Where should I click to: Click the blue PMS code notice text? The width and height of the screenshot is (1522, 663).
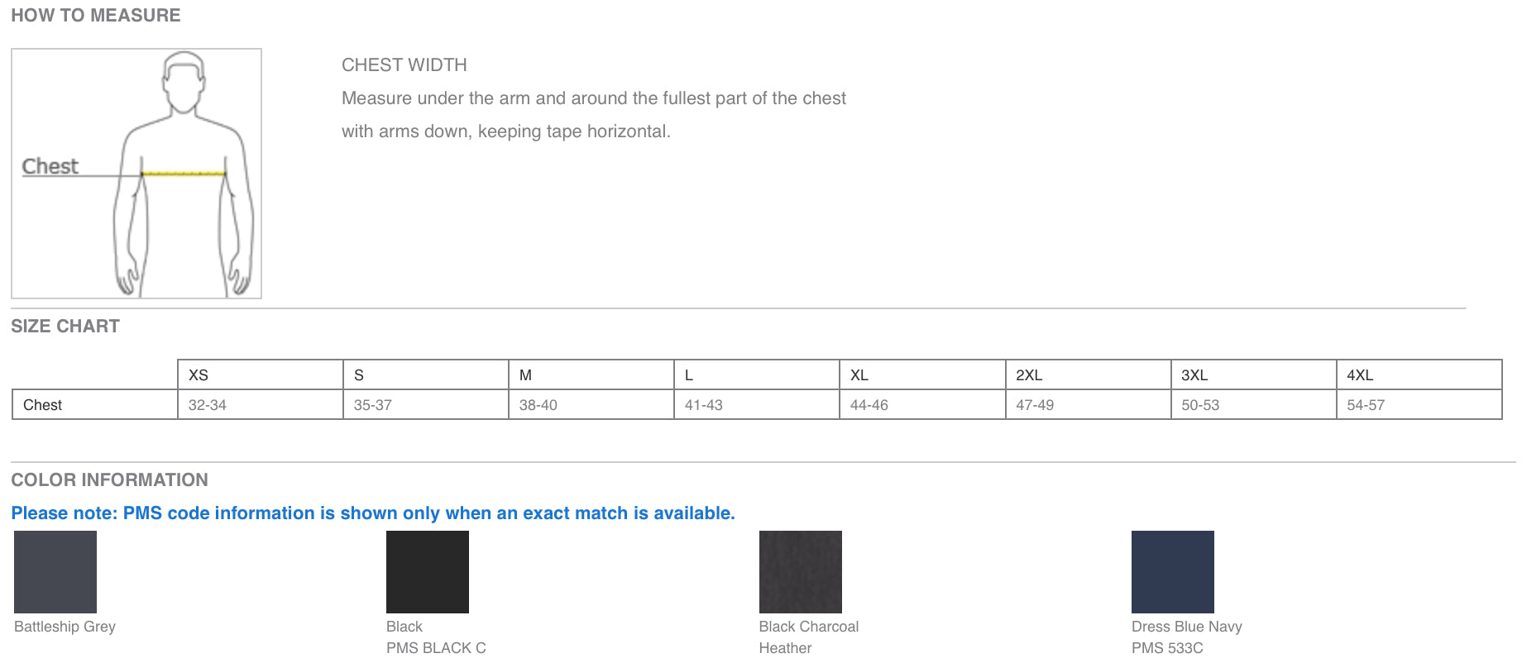click(x=373, y=513)
